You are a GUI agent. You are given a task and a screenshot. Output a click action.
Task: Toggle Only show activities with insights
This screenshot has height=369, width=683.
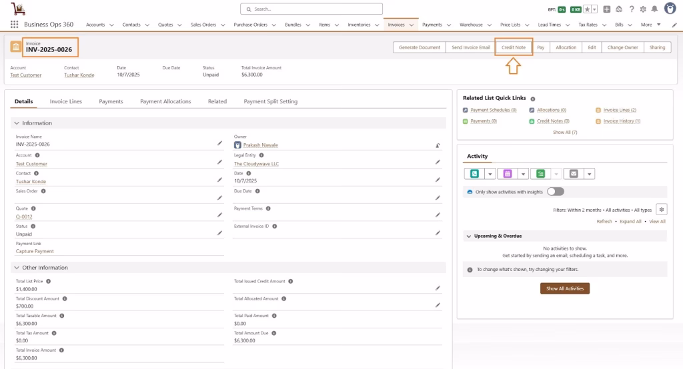(x=555, y=192)
